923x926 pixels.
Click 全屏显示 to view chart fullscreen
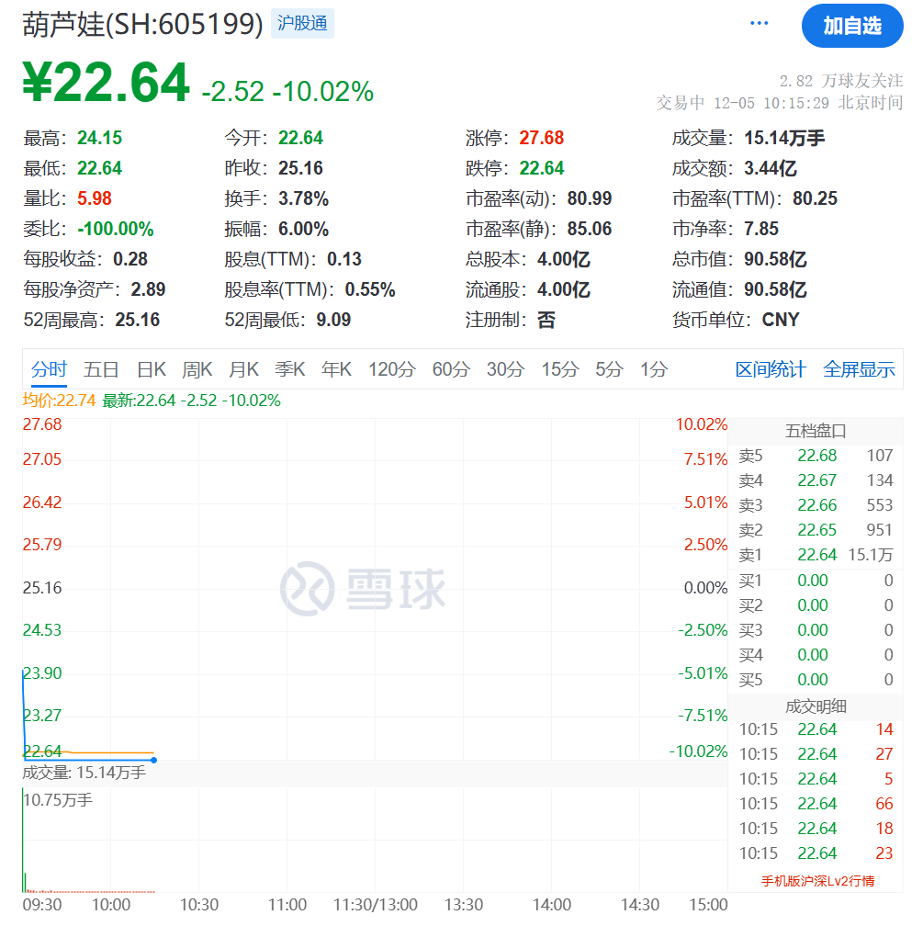coord(859,369)
